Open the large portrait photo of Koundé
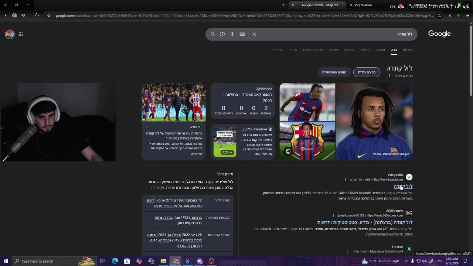473x266 pixels. [x=374, y=121]
